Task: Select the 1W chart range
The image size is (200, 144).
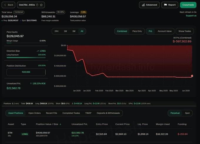Action: pyautogui.click(x=65, y=31)
